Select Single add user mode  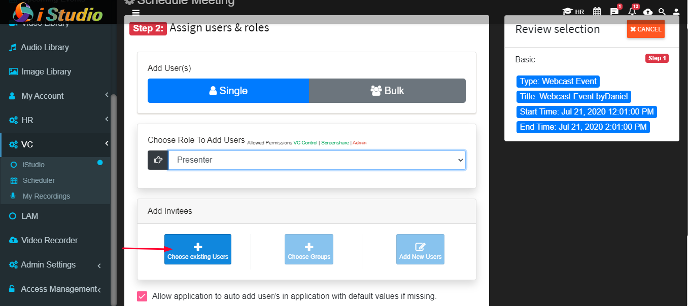(228, 91)
